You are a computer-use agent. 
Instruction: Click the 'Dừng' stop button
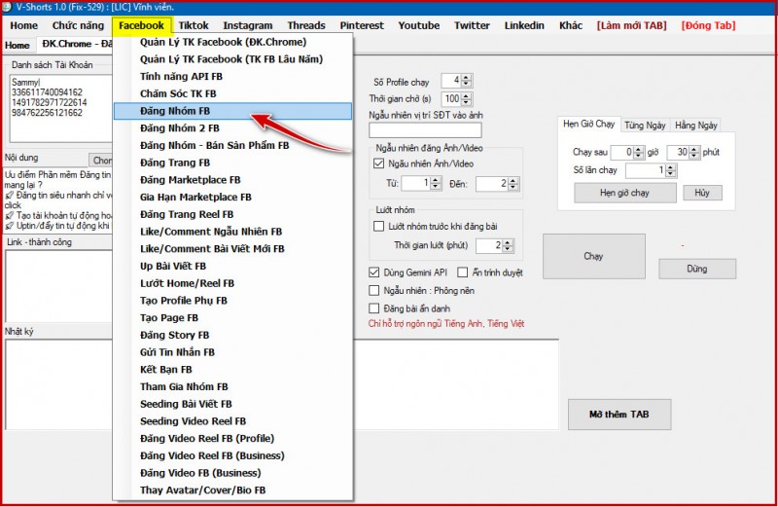pos(696,269)
